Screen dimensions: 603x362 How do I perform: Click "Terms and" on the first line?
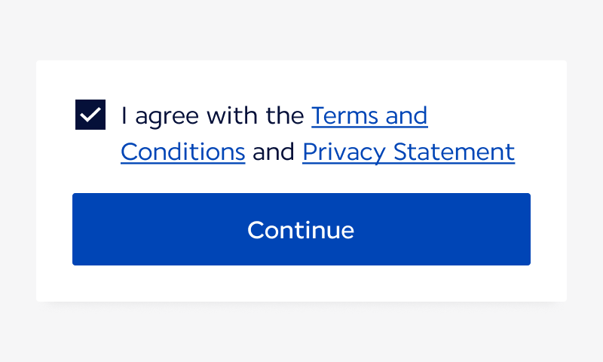coord(369,115)
